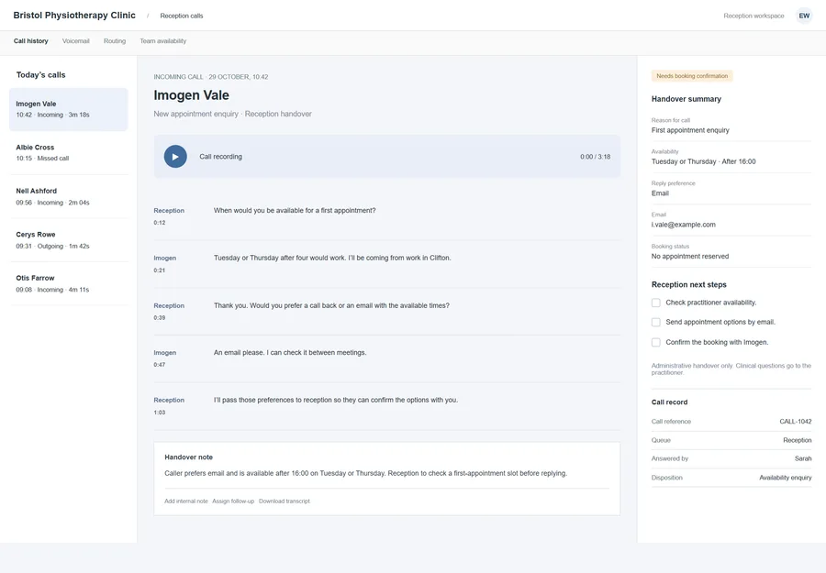This screenshot has height=573, width=826.
Task: Click the 0:47 Imogen transcript timestamp
Action: point(160,365)
